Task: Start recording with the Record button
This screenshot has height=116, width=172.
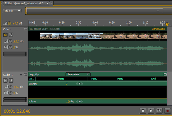Action: (x=167, y=111)
